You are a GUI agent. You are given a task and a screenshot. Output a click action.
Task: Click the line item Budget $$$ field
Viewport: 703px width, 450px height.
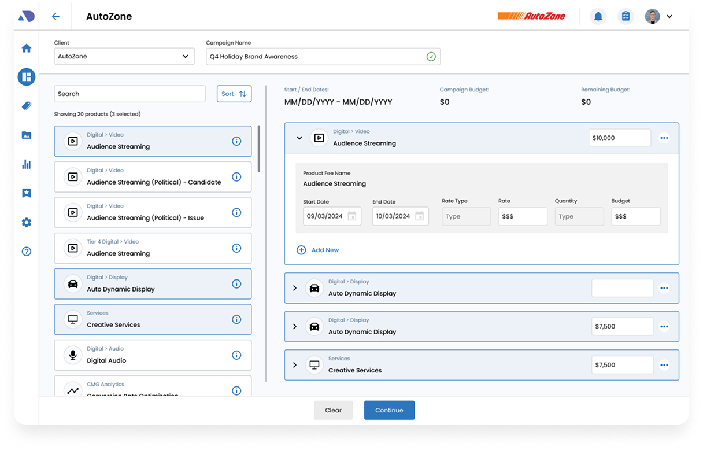point(636,216)
